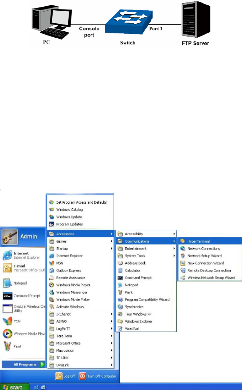
Task: Click the Windows start button
Action: coord(15,387)
